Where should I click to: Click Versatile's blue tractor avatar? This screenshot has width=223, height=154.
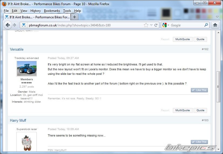click(26, 68)
